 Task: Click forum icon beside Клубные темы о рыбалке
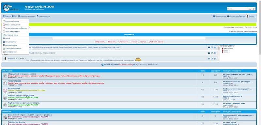5,105
